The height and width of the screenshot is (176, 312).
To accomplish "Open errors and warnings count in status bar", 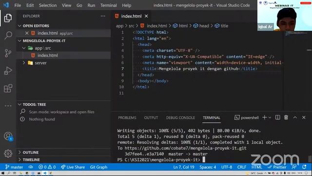I will [x=47, y=167].
